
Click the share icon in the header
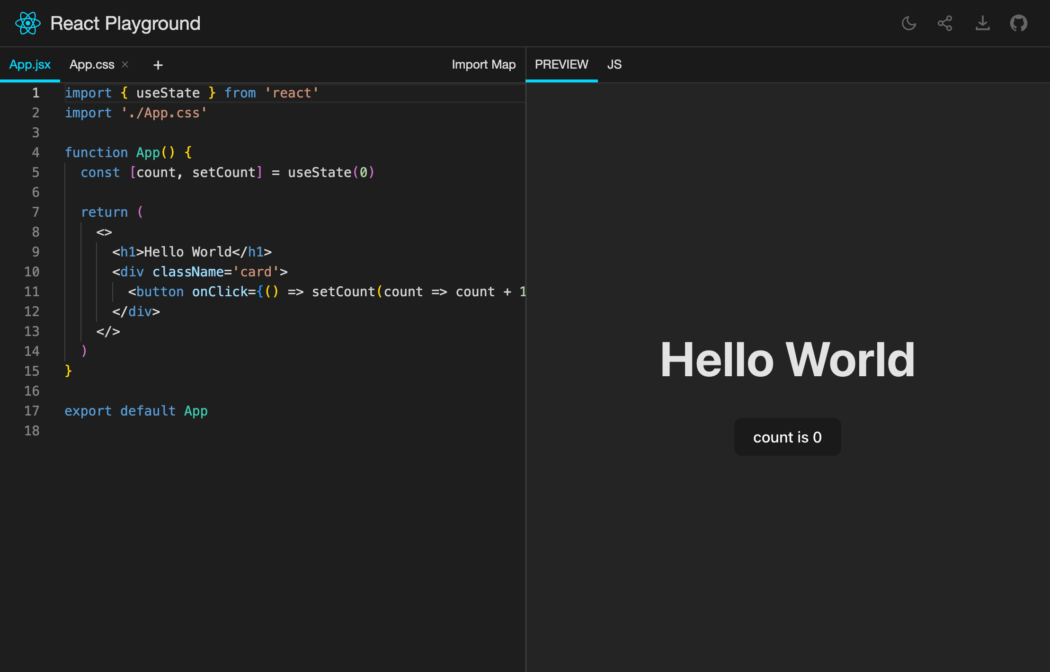(x=945, y=23)
